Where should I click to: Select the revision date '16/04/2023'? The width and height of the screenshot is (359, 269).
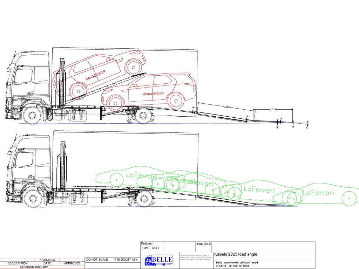pyautogui.click(x=47, y=260)
